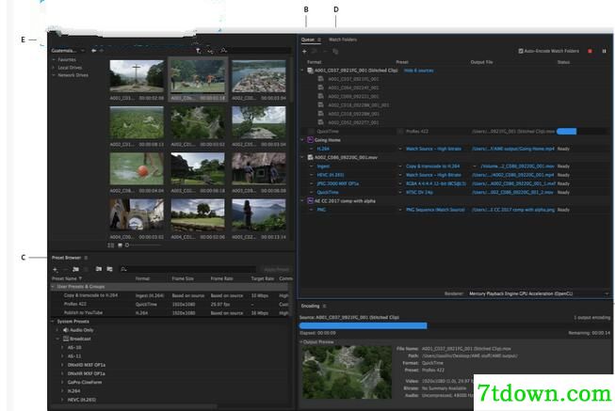This screenshot has height=411, width=615.
Task: Open the Guatemala folder dropdown
Action: point(82,51)
